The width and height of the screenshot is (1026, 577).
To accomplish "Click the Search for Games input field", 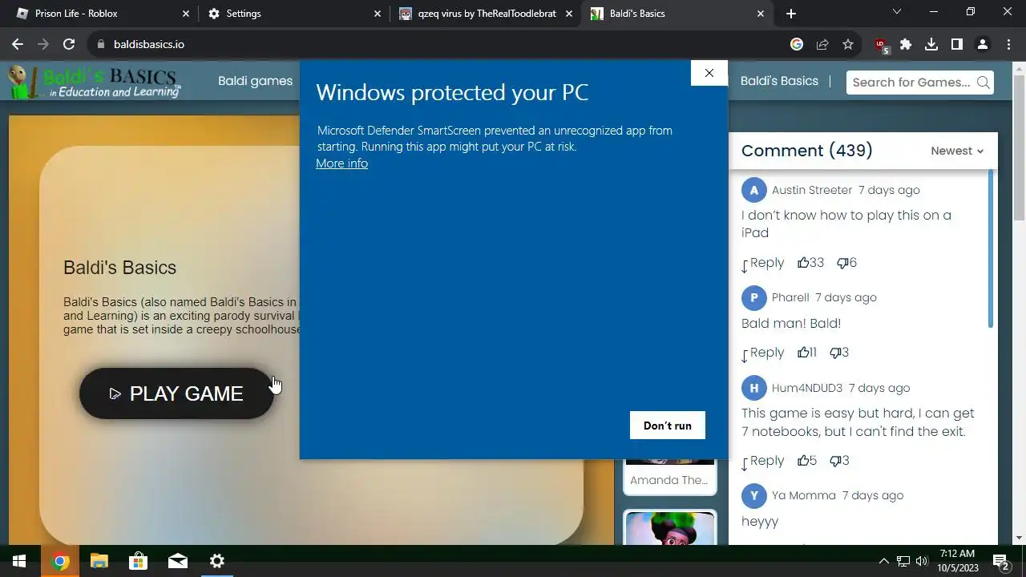I will (x=911, y=82).
